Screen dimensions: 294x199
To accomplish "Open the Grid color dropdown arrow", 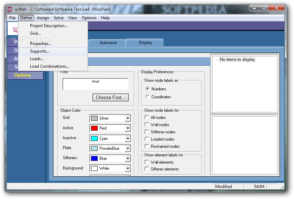I will (128, 118).
